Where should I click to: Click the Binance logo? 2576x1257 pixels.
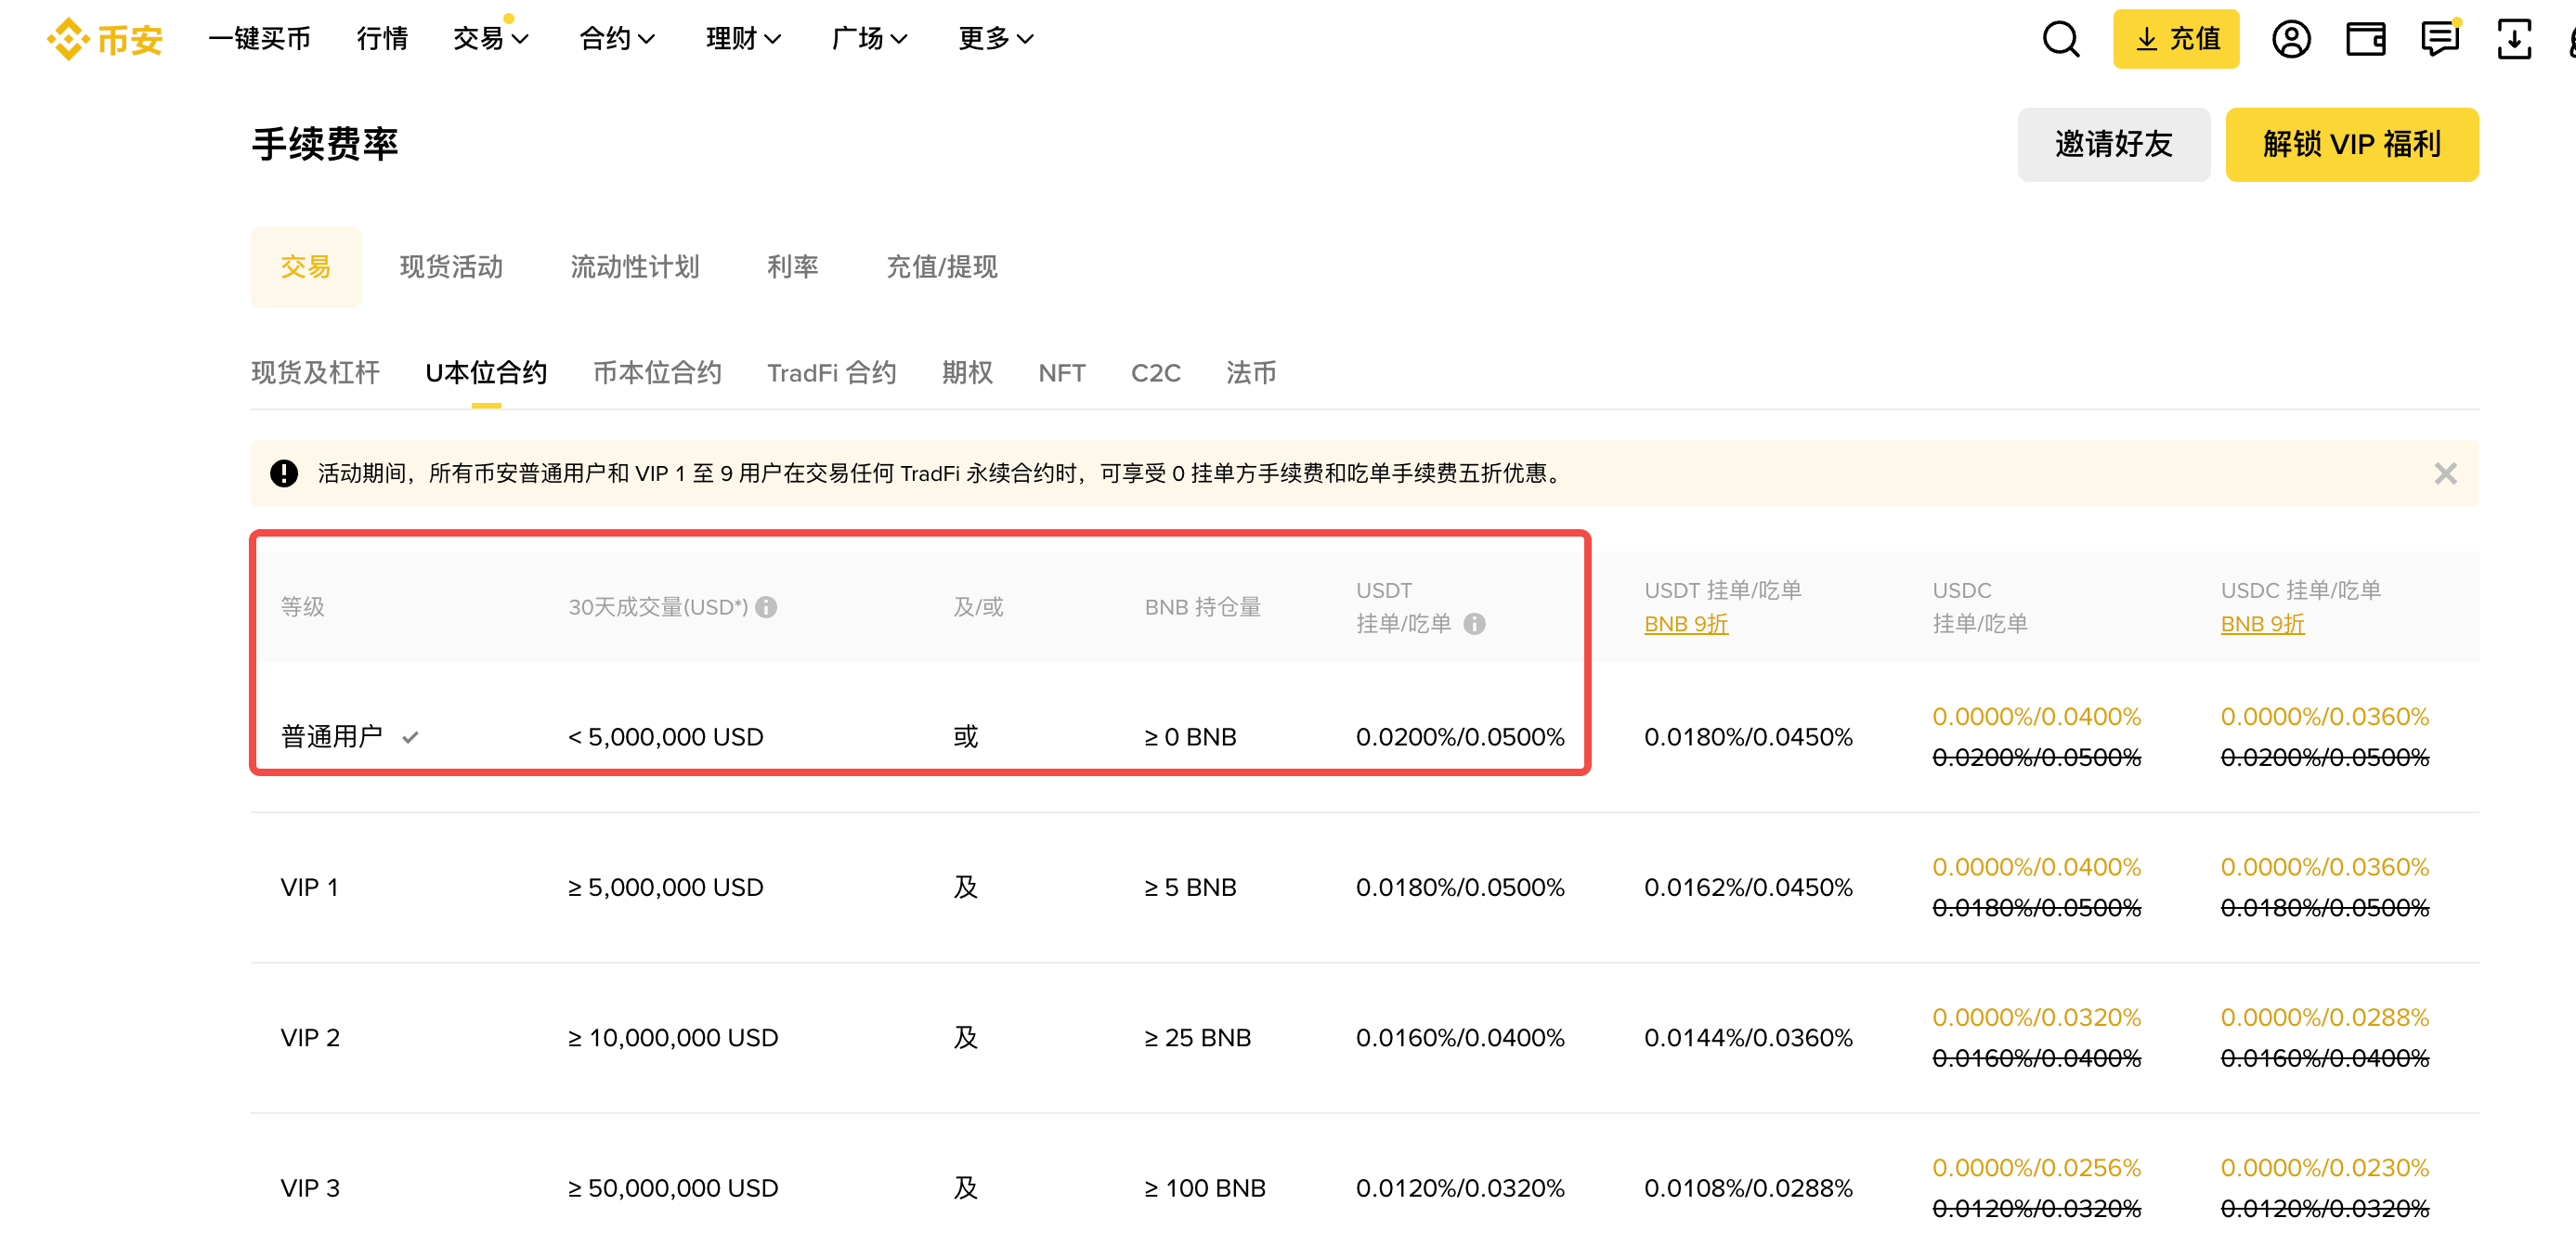coord(103,39)
